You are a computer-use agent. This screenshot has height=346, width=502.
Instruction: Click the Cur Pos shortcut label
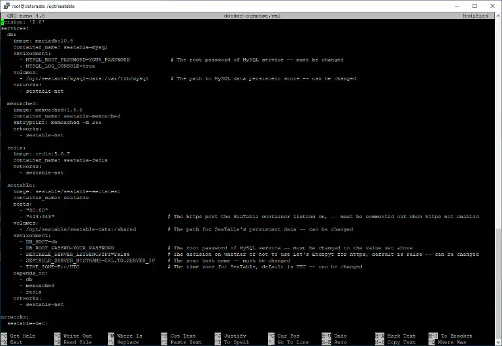coord(288,336)
